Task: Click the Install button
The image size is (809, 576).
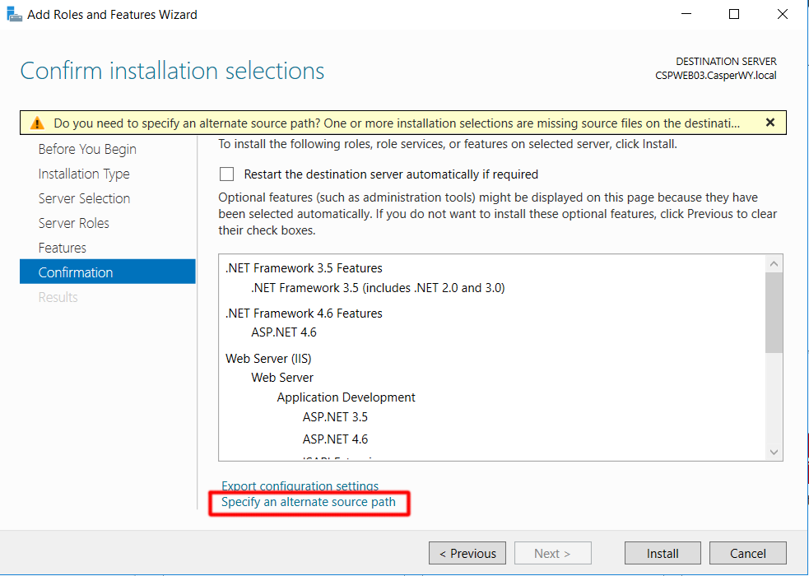Action: coord(663,553)
